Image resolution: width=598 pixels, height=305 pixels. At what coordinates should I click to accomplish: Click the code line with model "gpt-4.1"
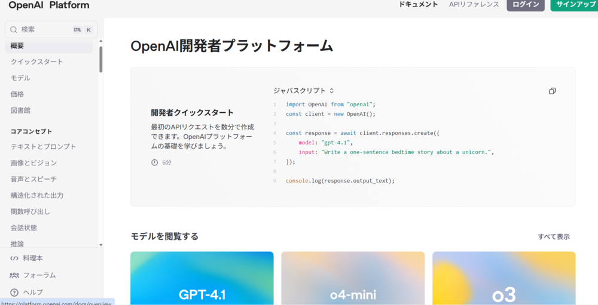click(326, 143)
